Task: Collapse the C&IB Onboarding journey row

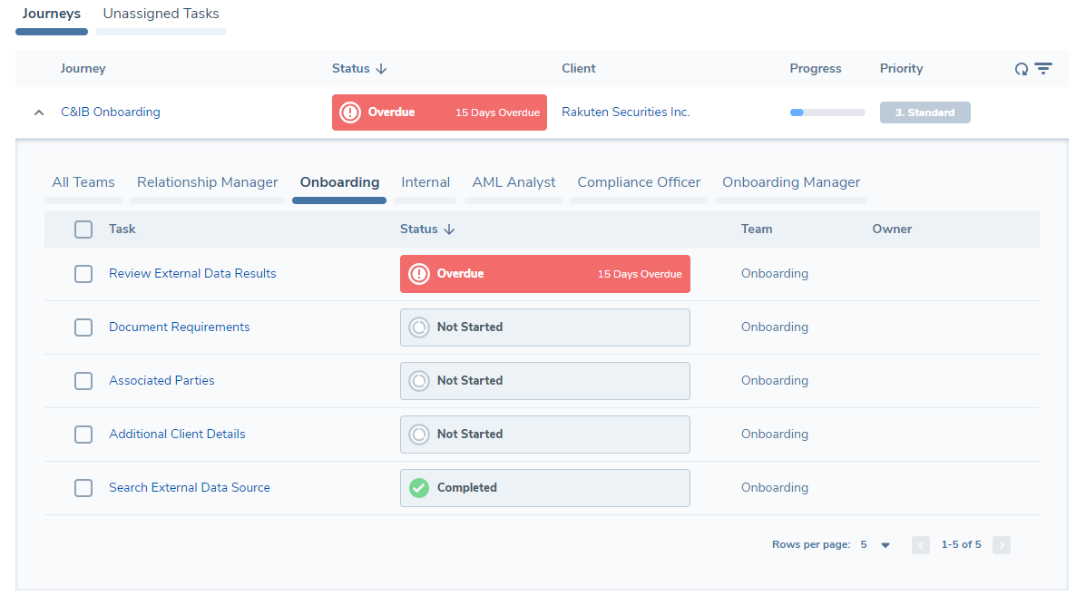Action: coord(38,112)
